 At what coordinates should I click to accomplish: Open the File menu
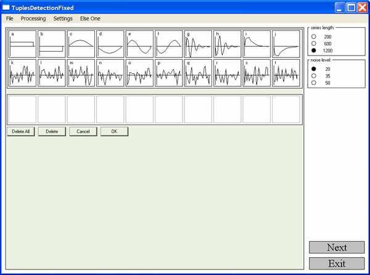pyautogui.click(x=10, y=18)
